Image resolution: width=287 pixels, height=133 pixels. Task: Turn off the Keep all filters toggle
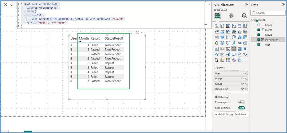click(241, 108)
